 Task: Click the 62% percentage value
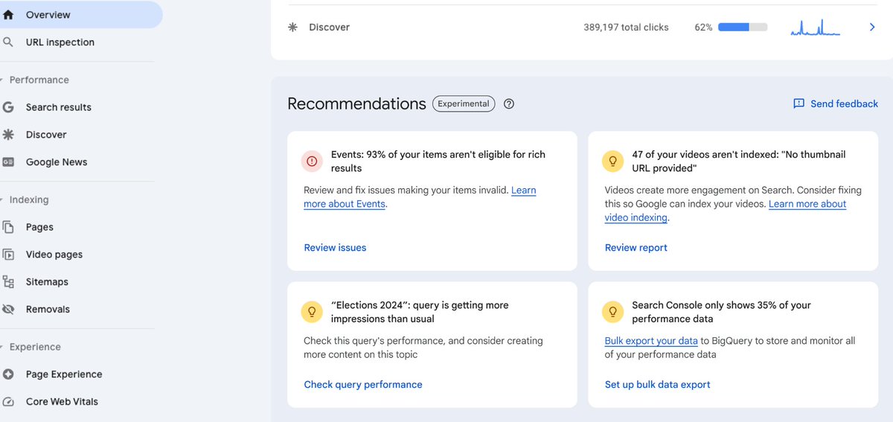pos(703,28)
